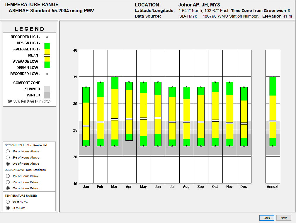This screenshot has width=296, height=223.
Task: Click the Summer comfort zone swatch
Action: tap(47, 89)
